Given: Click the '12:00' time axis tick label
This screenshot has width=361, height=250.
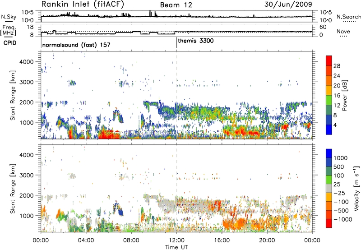Looking at the screenshot, I should click(x=176, y=241).
